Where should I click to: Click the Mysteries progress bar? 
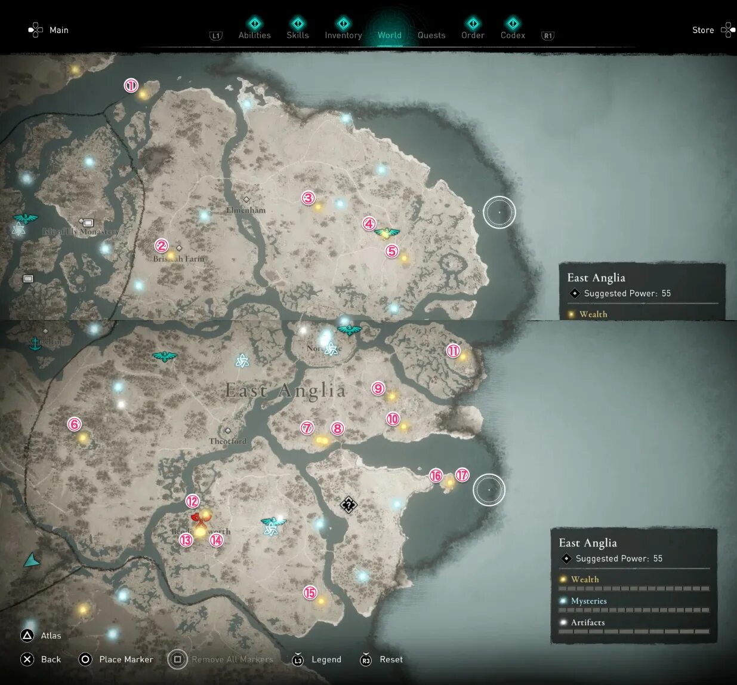tap(634, 610)
